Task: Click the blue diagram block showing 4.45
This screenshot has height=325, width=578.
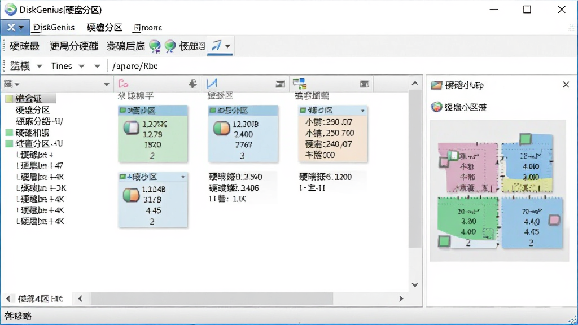Action: 532,223
